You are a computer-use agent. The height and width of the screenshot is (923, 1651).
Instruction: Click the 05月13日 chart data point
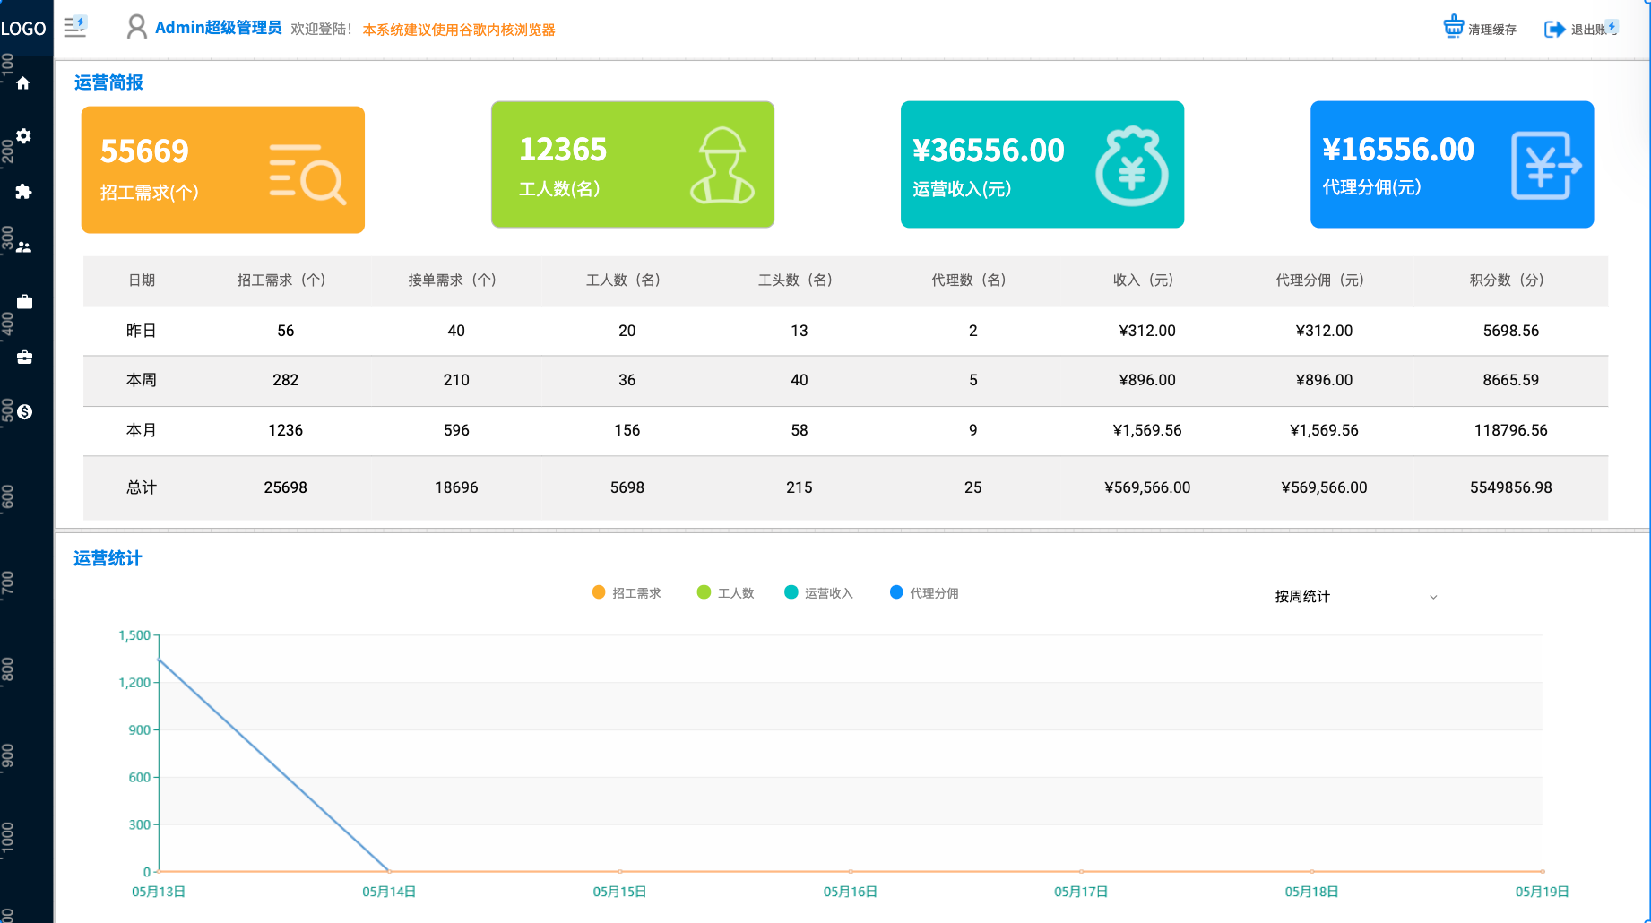(159, 660)
